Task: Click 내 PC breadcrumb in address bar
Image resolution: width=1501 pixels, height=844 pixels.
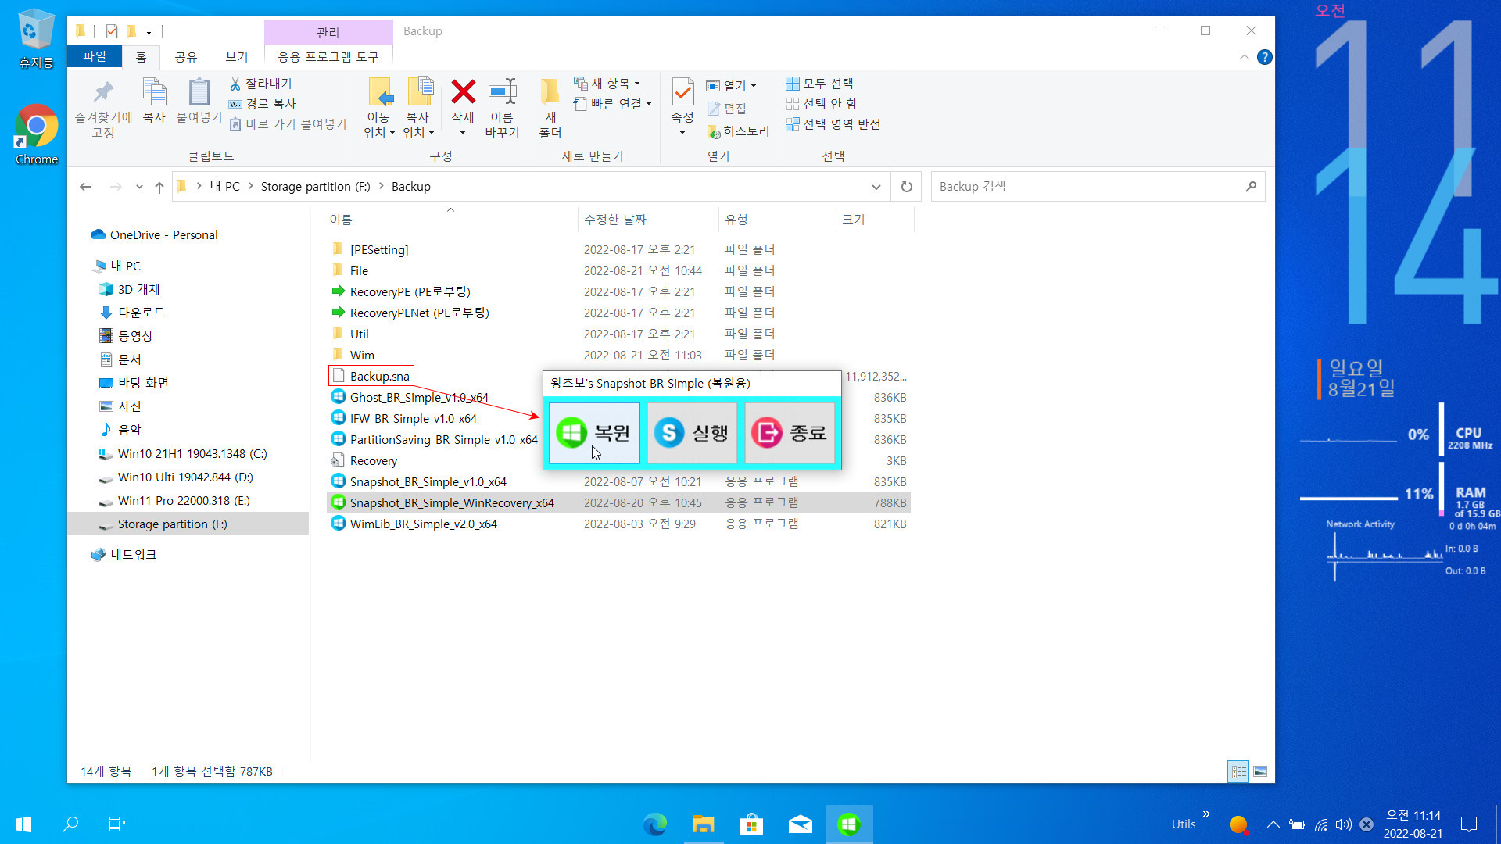Action: (225, 187)
